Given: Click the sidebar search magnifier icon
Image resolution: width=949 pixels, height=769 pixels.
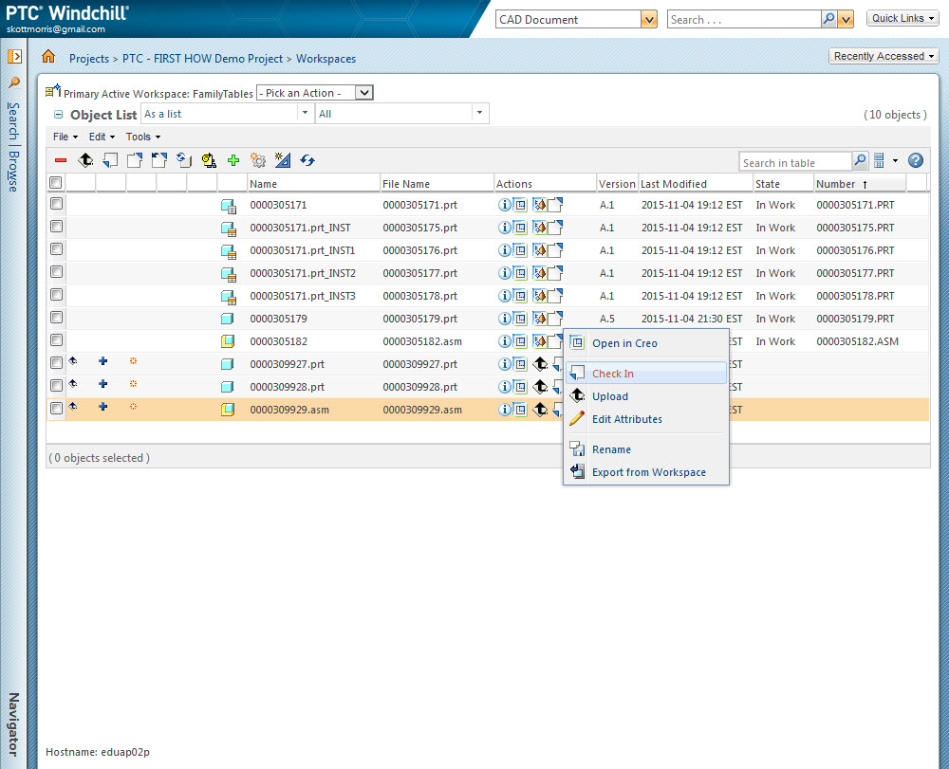Looking at the screenshot, I should click(x=14, y=82).
